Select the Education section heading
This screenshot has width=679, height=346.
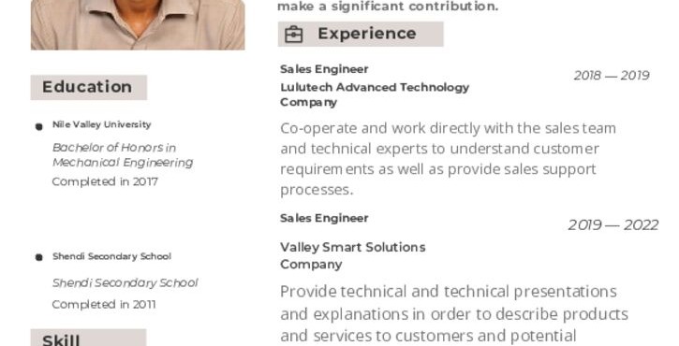pos(89,87)
